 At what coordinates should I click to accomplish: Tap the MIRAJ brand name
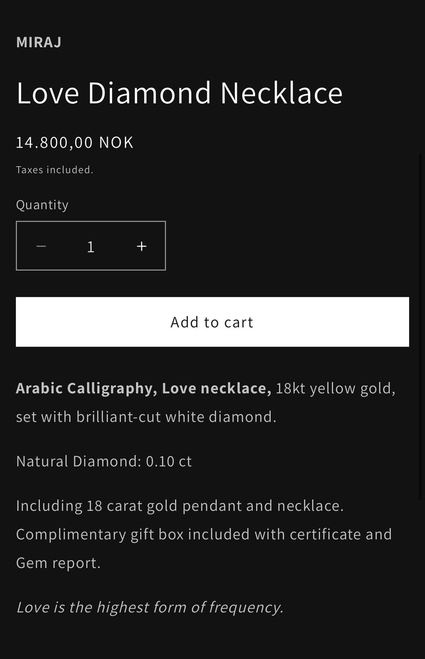pyautogui.click(x=39, y=42)
